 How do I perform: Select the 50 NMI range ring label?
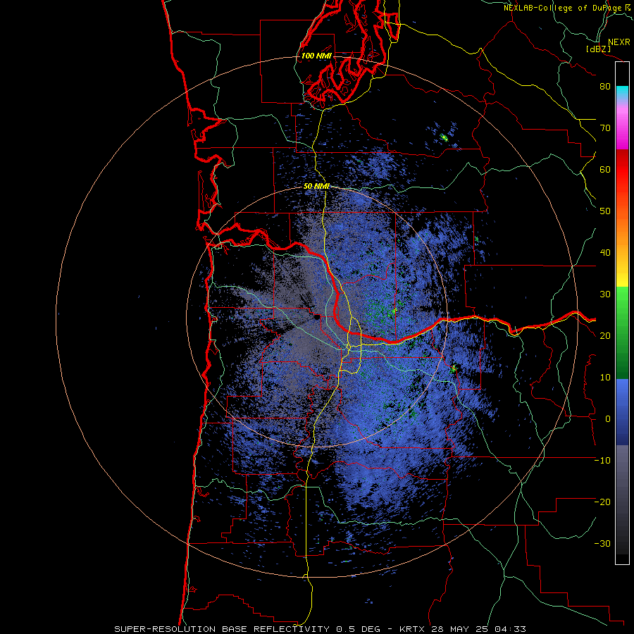point(316,187)
